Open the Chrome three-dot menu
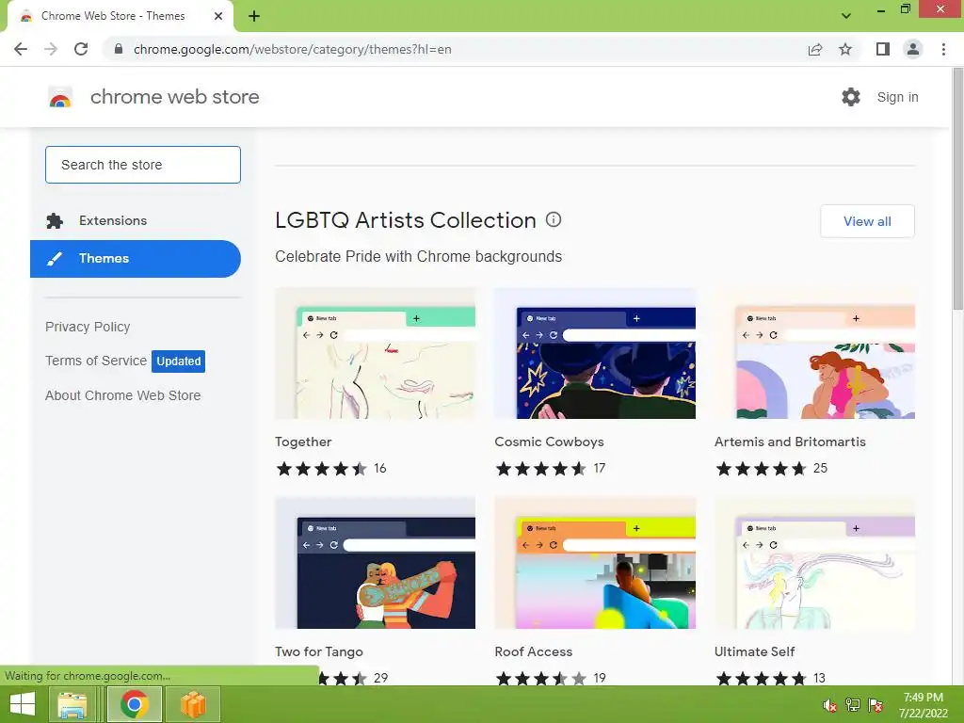This screenshot has width=964, height=723. pos(943,49)
